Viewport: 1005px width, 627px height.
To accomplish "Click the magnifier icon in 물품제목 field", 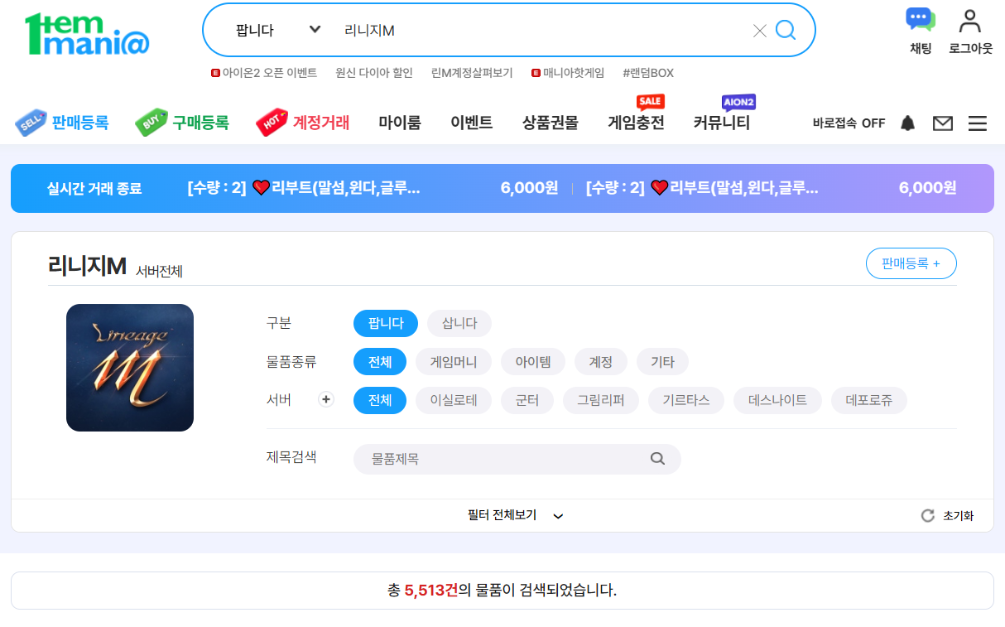I will (657, 458).
